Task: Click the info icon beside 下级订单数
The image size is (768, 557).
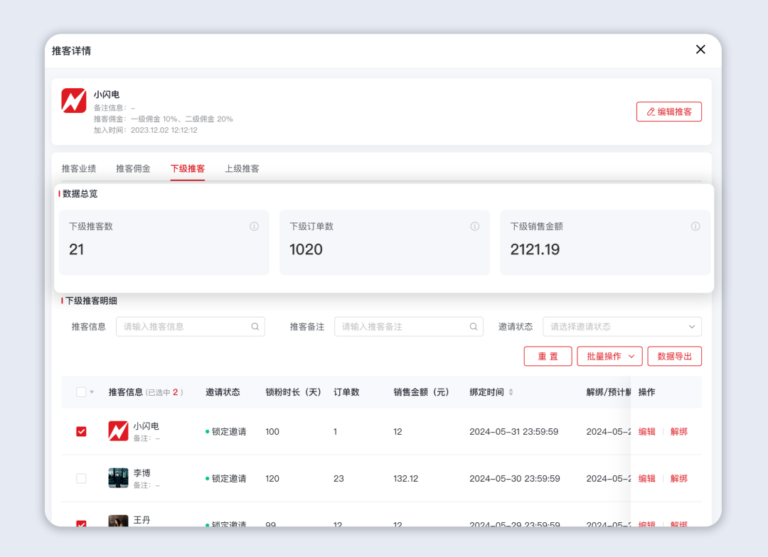Action: (x=474, y=227)
